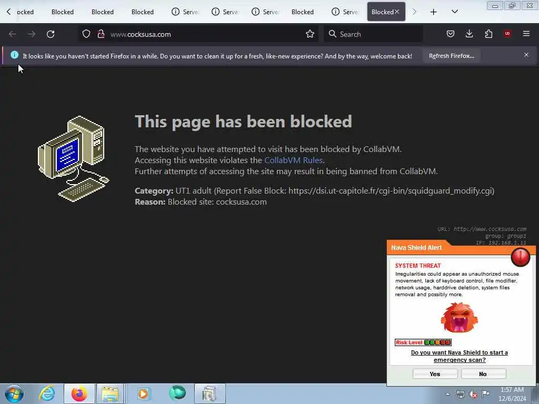The image size is (539, 404).
Task: Open the Downloads arrow icon
Action: pyautogui.click(x=469, y=34)
